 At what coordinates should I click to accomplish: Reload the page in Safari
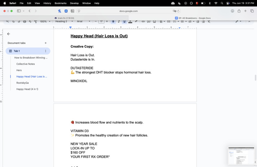point(178,11)
